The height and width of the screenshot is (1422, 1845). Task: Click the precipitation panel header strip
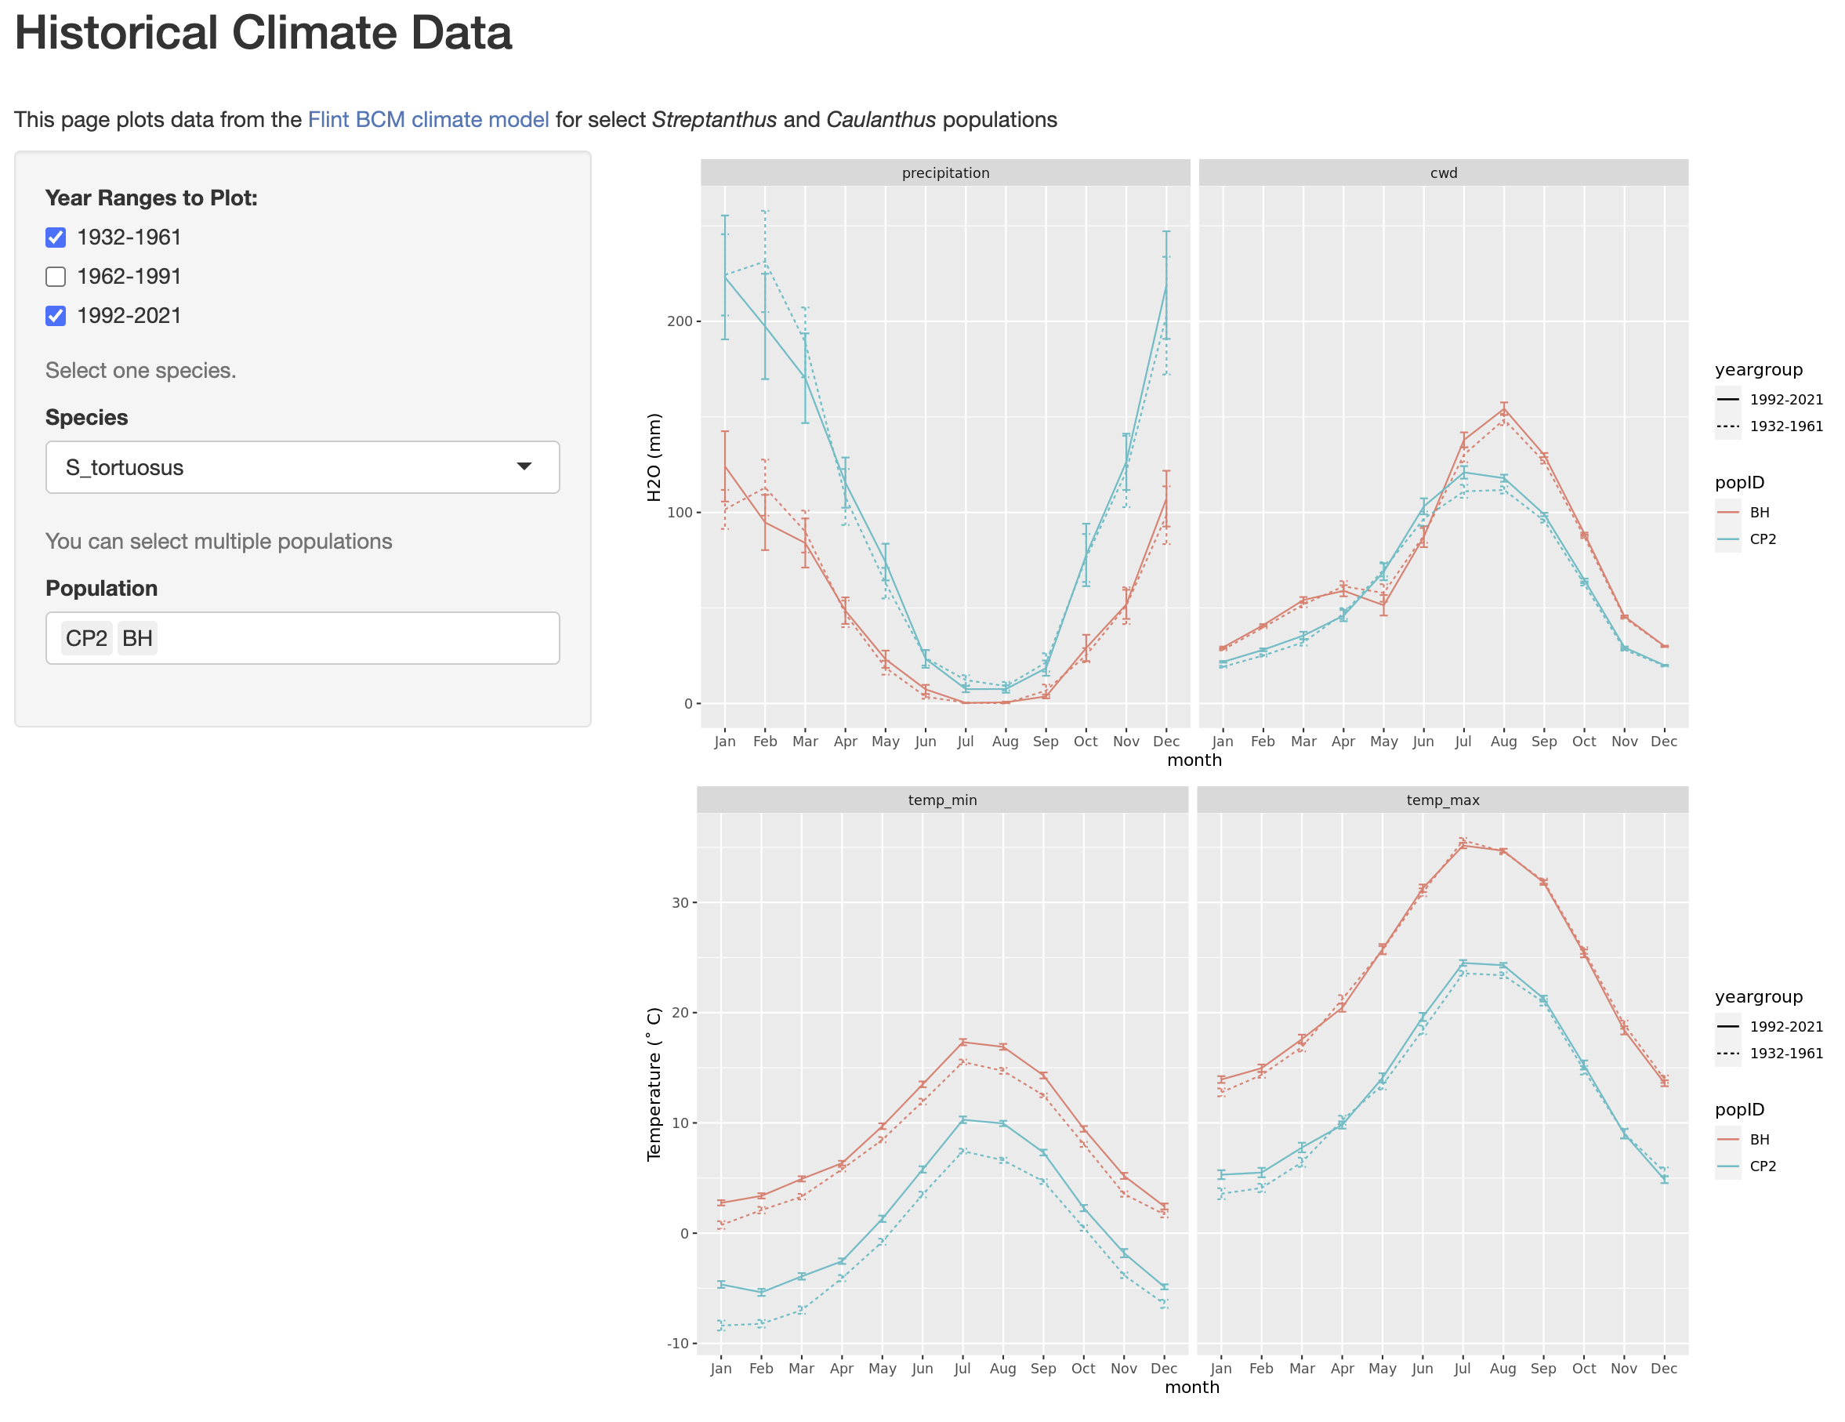[x=945, y=173]
